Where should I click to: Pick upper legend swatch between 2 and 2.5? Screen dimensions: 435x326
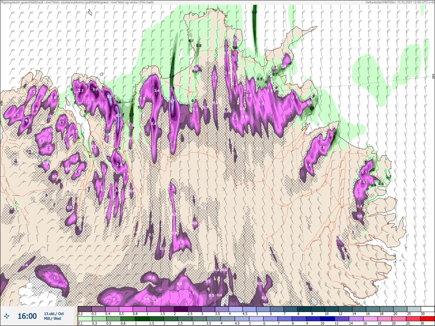pyautogui.click(x=181, y=309)
